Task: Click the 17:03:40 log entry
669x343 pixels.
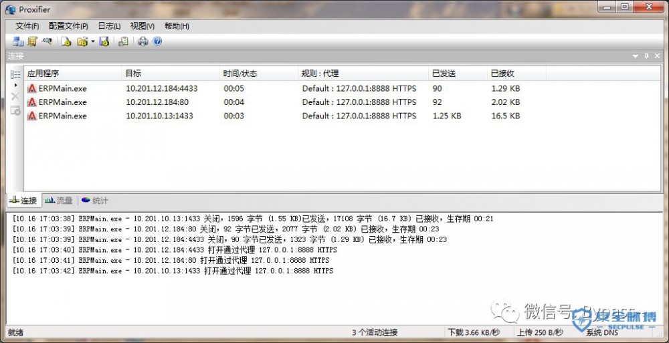Action: 175,250
